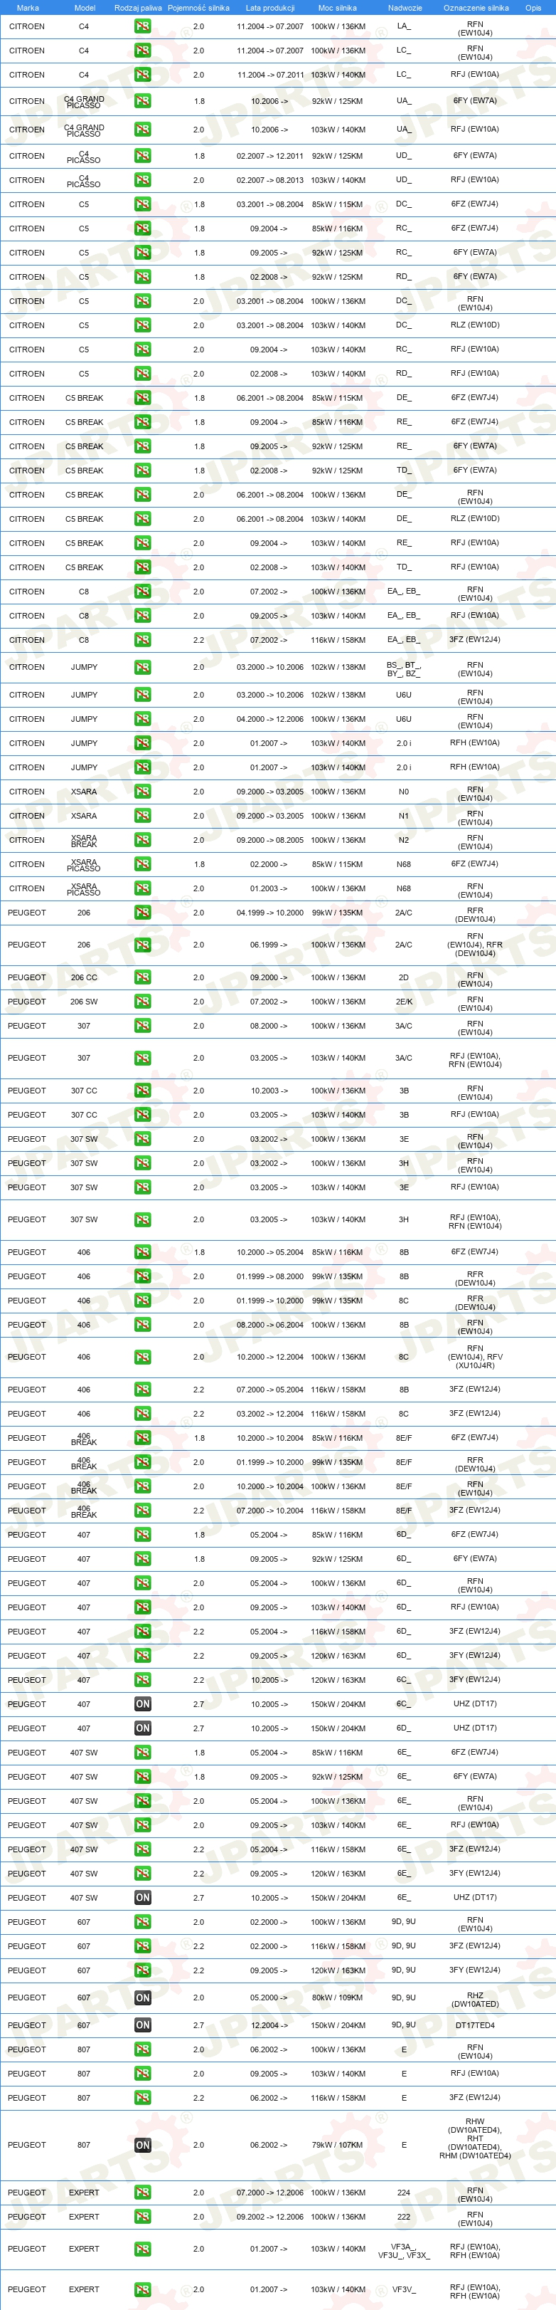Select petrol icon in C4 Picasso 2.0 row
This screenshot has height=2310, width=556.
(142, 180)
